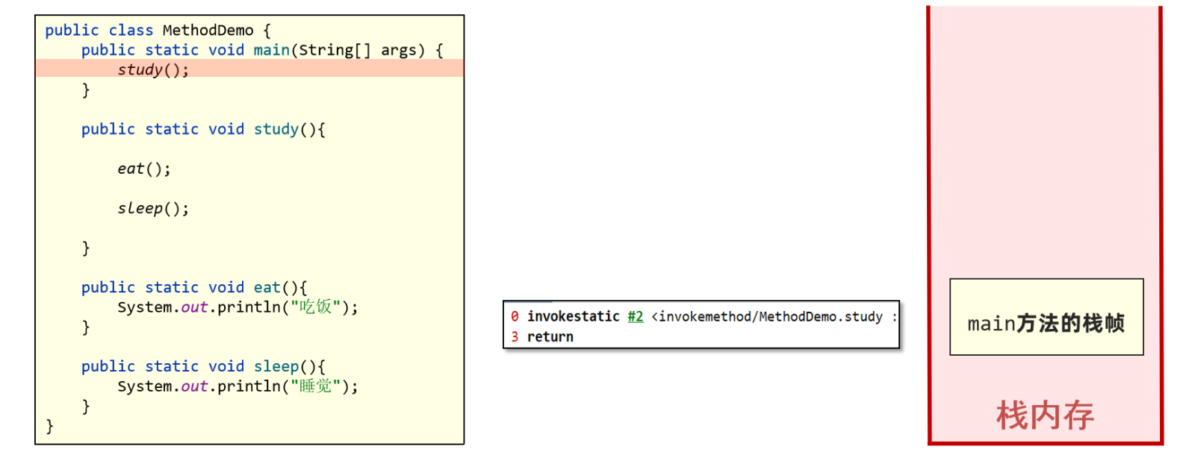Click bytecode offset number 0
The width and height of the screenshot is (1195, 458).
515,316
